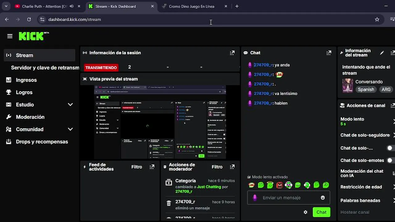Open emoji picker in message box

[x=323, y=198]
